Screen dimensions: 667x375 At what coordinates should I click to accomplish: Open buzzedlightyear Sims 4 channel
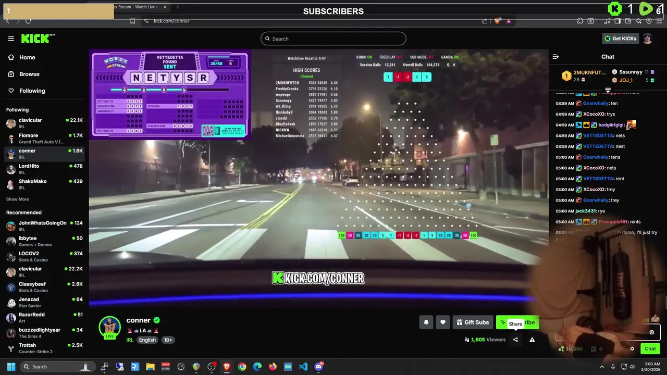coord(44,333)
